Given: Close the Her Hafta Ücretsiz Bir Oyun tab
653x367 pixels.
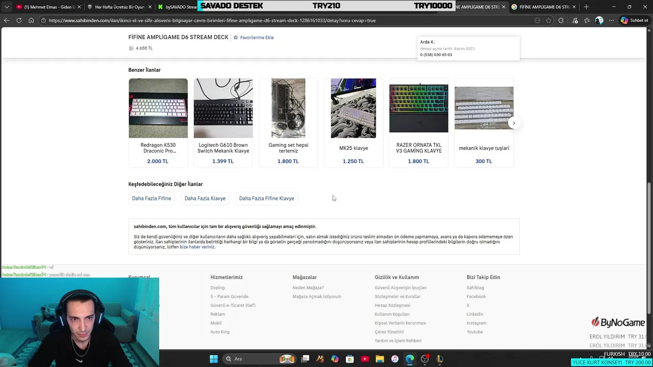Looking at the screenshot, I should [x=150, y=7].
